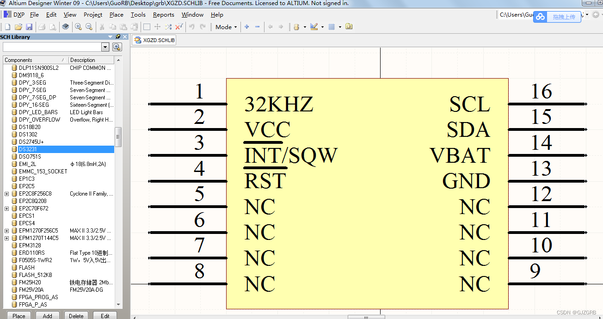Image resolution: width=603 pixels, height=319 pixels.
Task: Click the component filter magnifier icon
Action: 117,47
